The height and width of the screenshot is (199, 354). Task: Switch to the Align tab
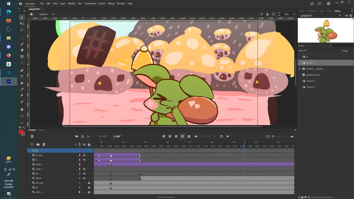(x=329, y=11)
